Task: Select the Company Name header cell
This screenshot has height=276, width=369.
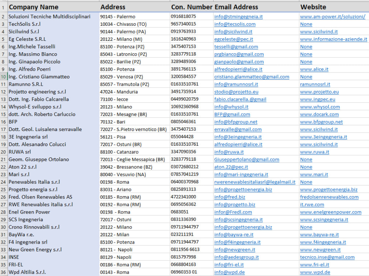Action: coord(54,7)
